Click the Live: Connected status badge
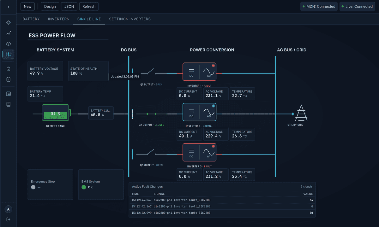Image resolution: width=379 pixels, height=227 pixels. [358, 7]
